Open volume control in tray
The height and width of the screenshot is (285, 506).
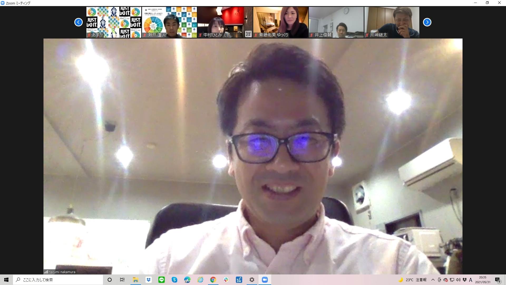(458, 280)
